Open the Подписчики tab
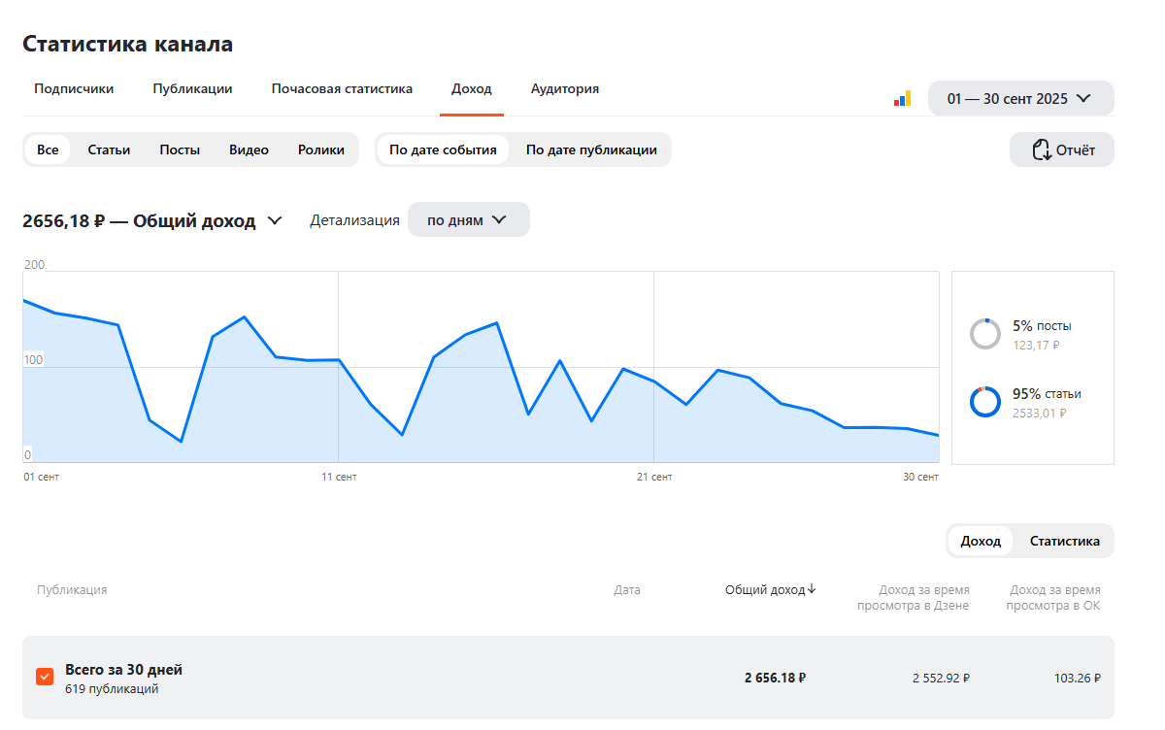Image resolution: width=1165 pixels, height=730 pixels. tap(74, 88)
